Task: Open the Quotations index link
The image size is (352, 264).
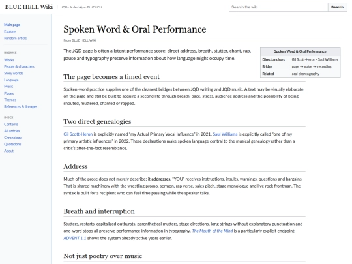Action: [12, 144]
